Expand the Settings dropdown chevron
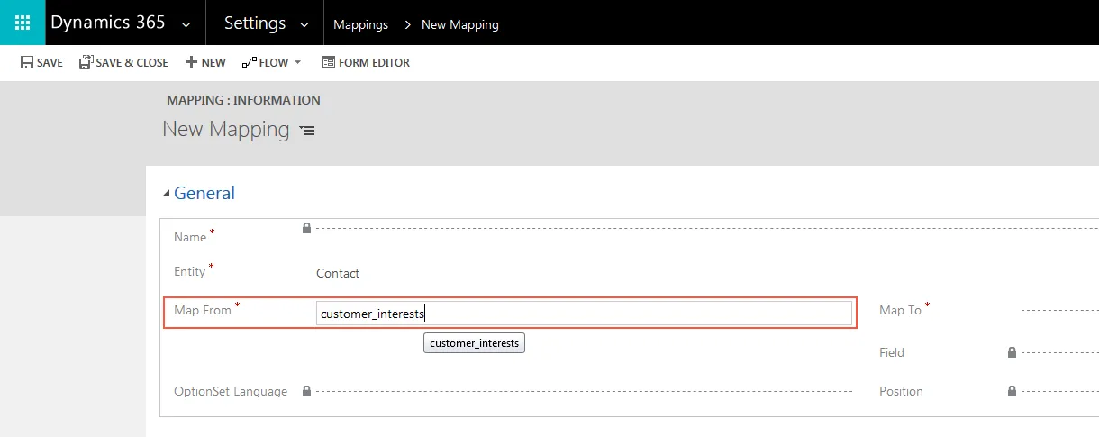Viewport: 1099px width, 437px height. 304,24
